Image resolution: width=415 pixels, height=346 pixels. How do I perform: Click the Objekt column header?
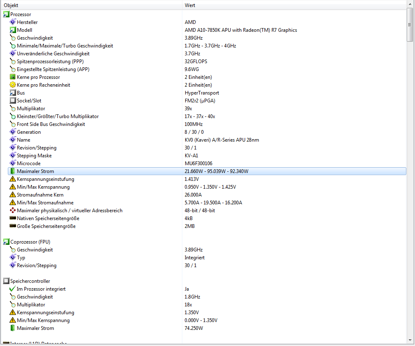click(91, 5)
